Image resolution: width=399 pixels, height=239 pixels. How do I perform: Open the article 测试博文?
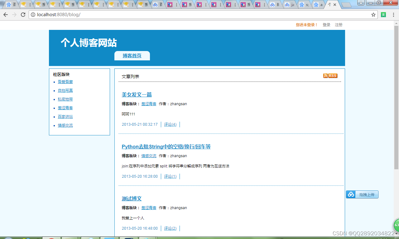[x=132, y=199]
